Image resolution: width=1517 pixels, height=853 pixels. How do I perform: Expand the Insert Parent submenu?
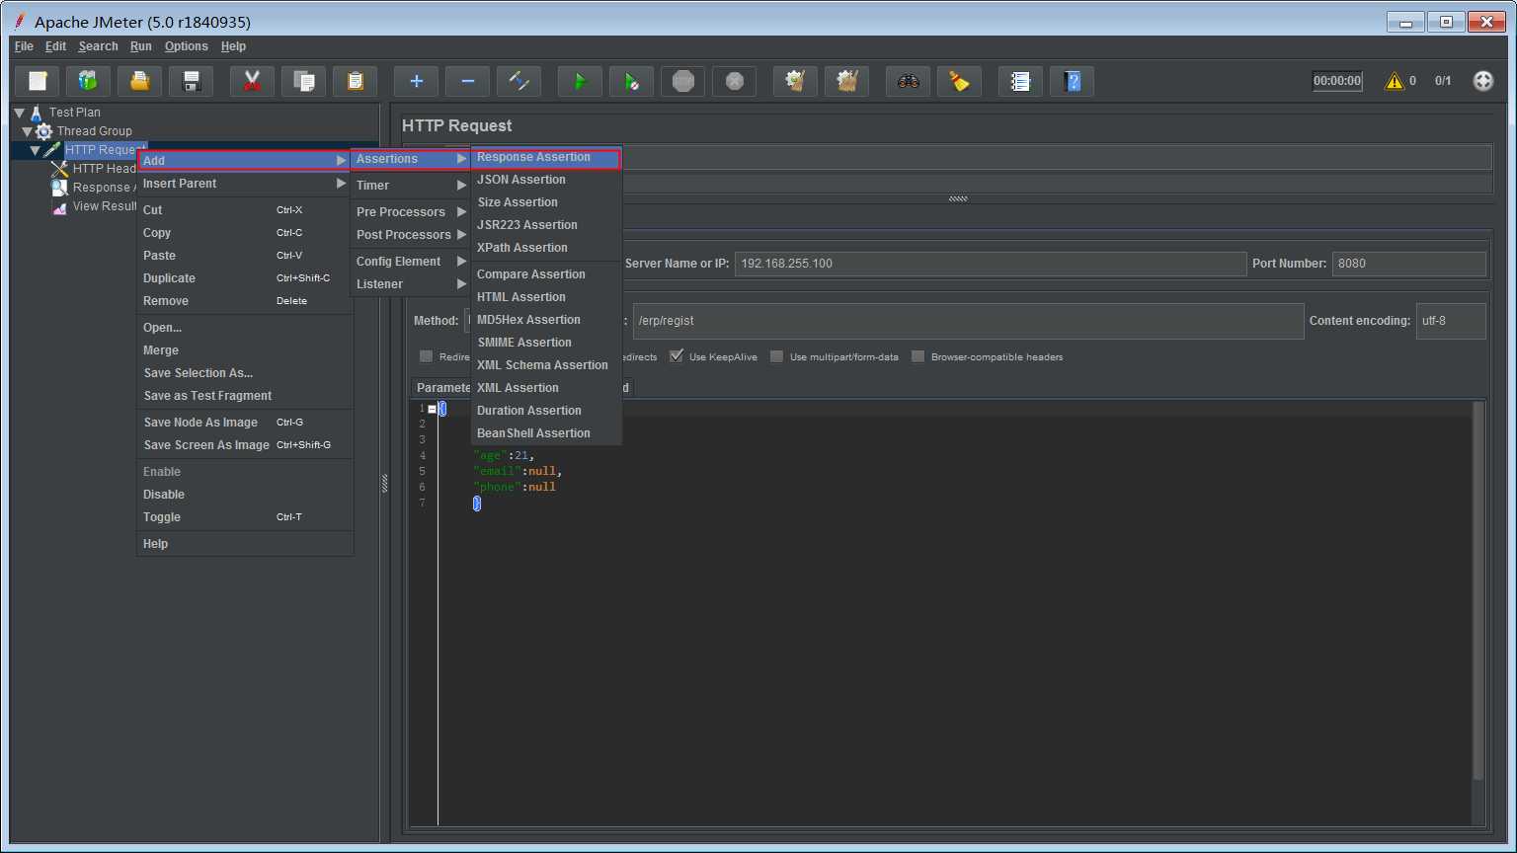pyautogui.click(x=244, y=184)
